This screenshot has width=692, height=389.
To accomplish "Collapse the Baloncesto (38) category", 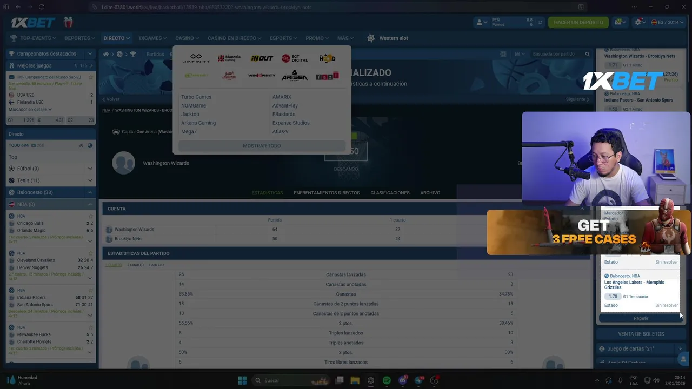I will pos(90,192).
